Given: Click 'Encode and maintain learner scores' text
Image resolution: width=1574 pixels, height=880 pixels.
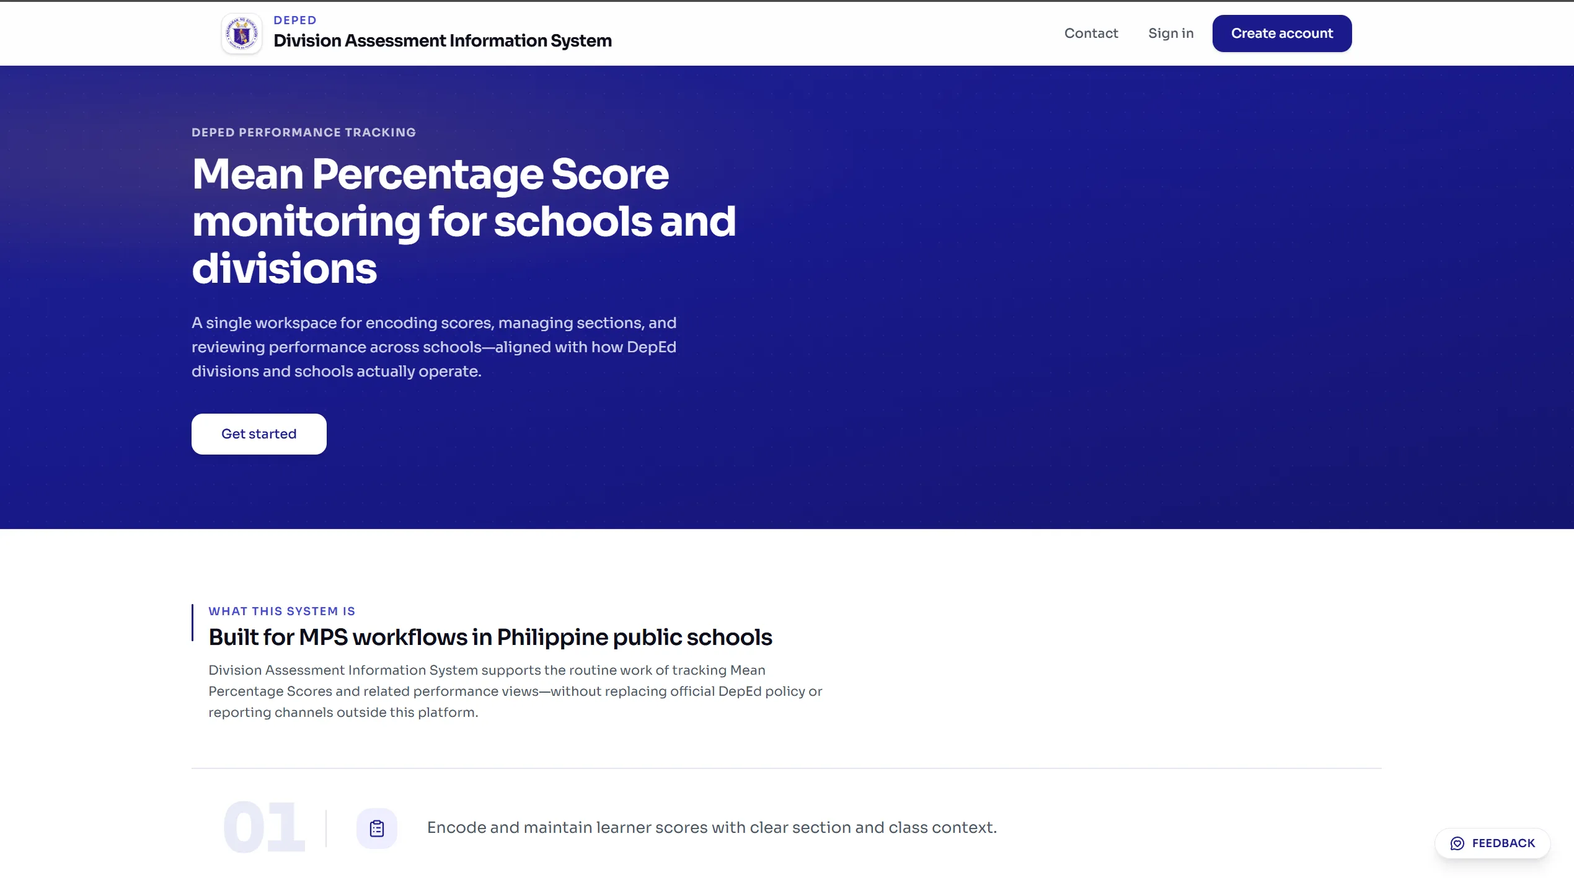Looking at the screenshot, I should tap(712, 828).
